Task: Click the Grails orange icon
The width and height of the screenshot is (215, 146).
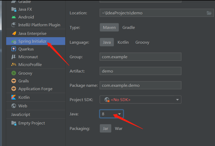Action: 14,81
